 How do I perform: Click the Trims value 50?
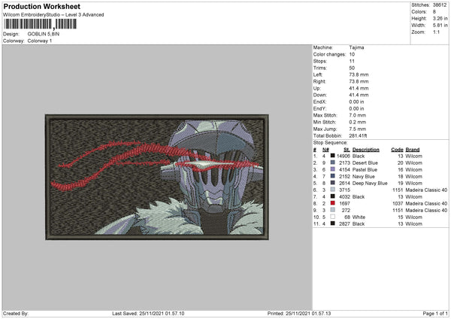click(x=352, y=68)
